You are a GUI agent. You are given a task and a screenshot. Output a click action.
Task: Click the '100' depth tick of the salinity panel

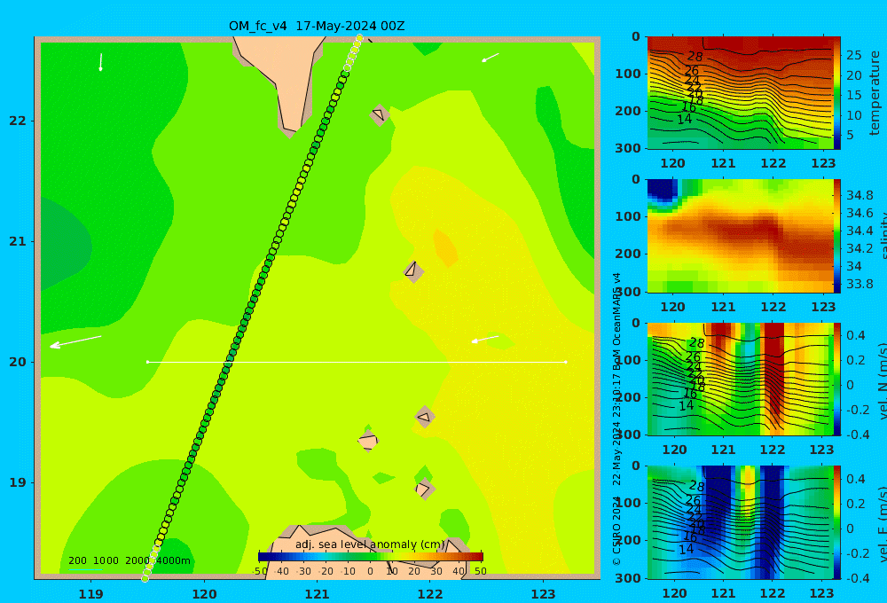click(x=628, y=216)
